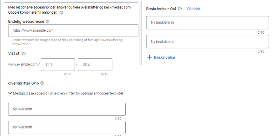This screenshot has height=136, width=278.
Task: Click help icon next to Endelig webadresse
Action: click(47, 21)
